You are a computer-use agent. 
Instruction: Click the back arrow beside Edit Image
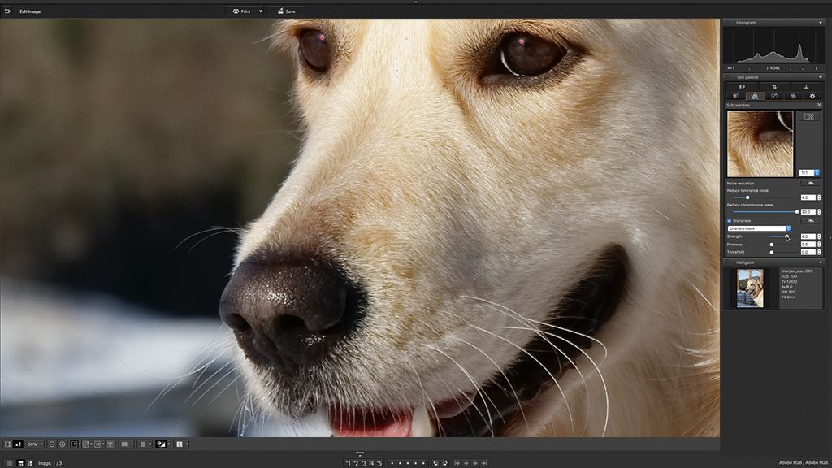(8, 11)
